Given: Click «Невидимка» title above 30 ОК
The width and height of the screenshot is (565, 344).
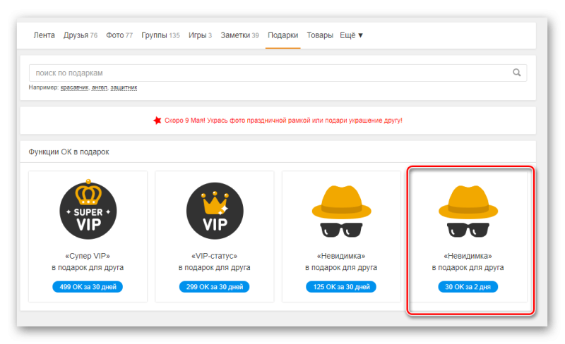Looking at the screenshot, I should (x=468, y=256).
